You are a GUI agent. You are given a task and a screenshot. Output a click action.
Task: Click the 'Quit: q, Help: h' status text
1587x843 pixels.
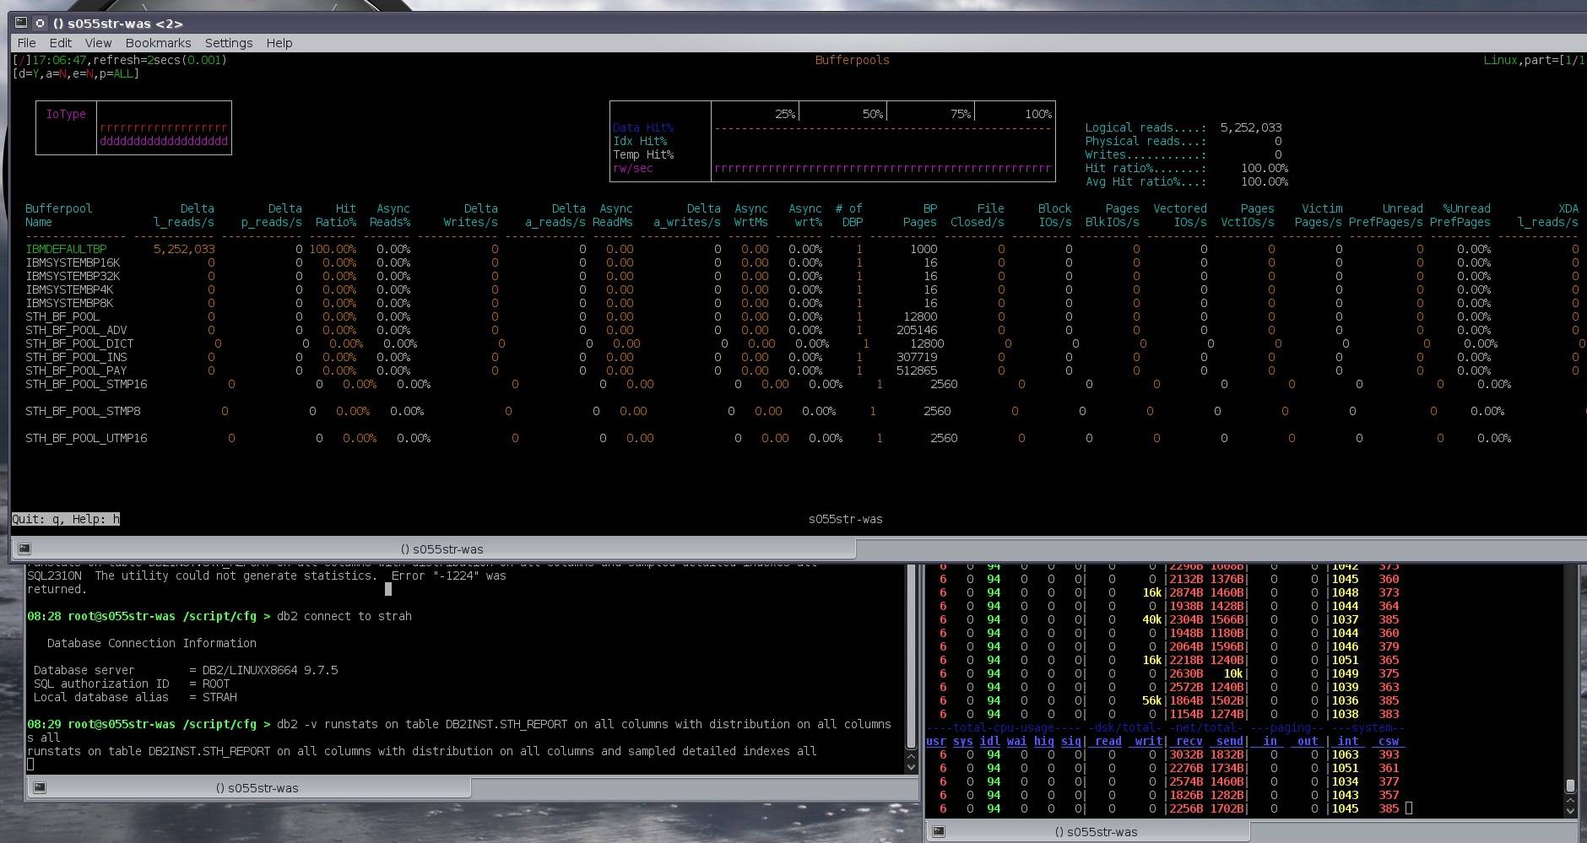[66, 519]
